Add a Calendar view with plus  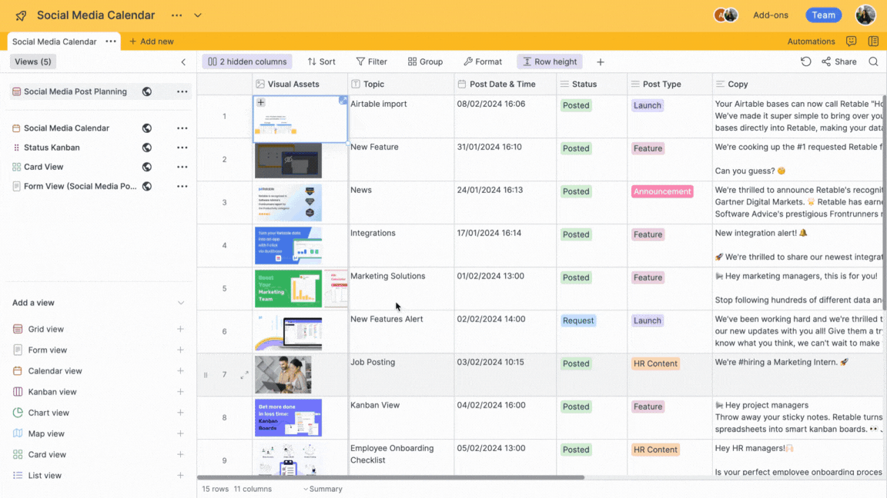pyautogui.click(x=180, y=370)
